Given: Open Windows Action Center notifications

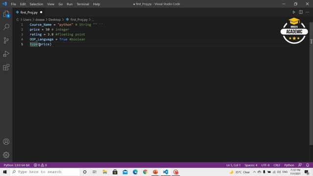Looking at the screenshot, I should tap(307, 172).
